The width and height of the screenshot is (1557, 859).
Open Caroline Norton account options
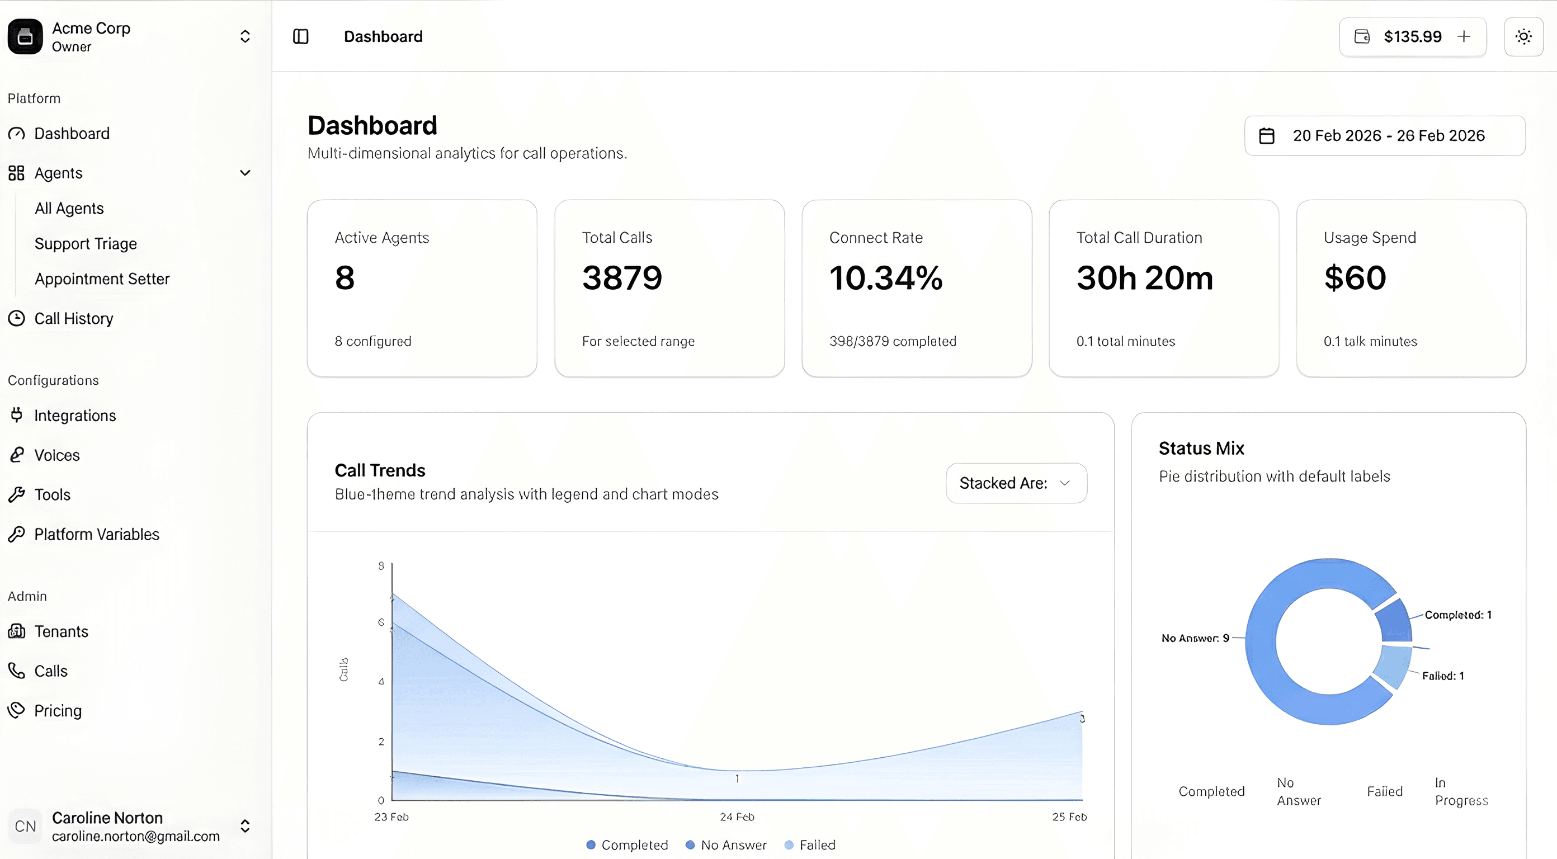[246, 827]
